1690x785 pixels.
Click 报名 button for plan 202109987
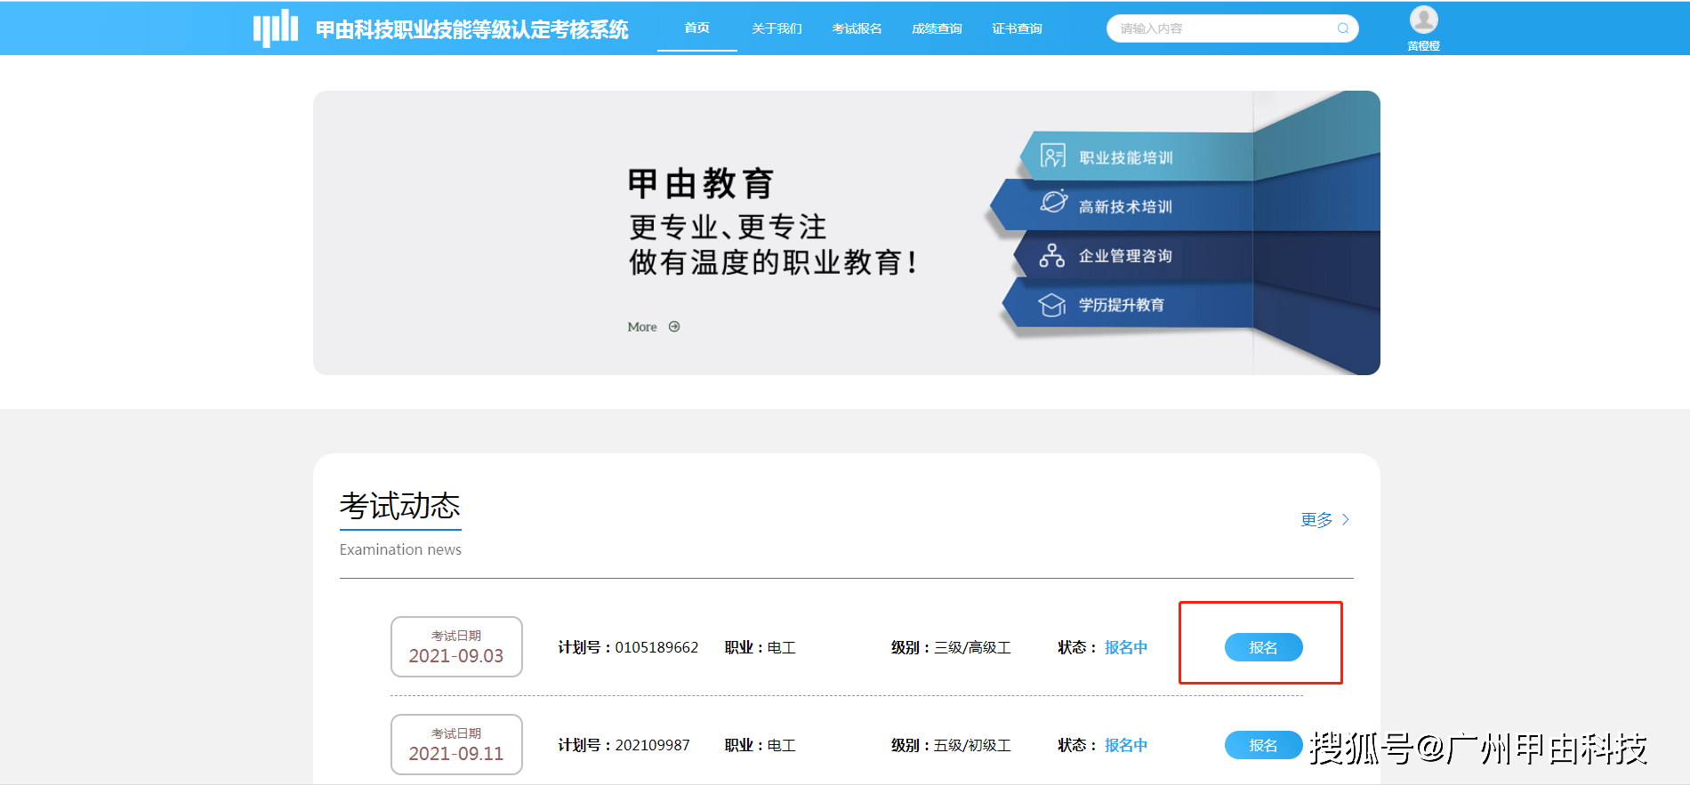[x=1264, y=745]
